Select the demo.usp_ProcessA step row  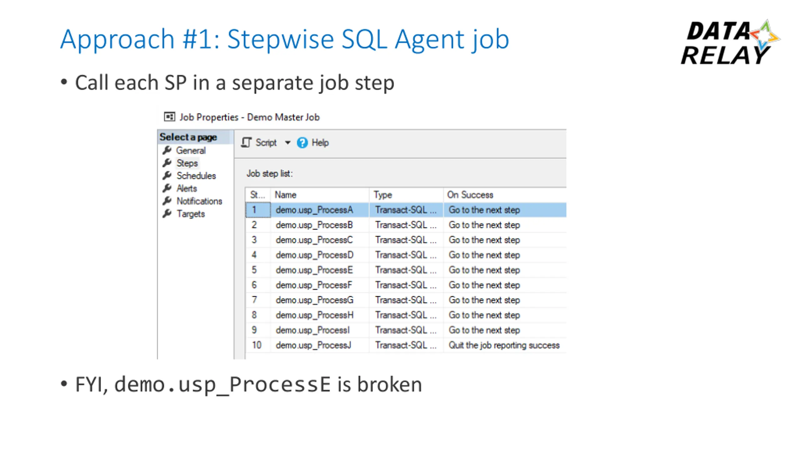406,210
